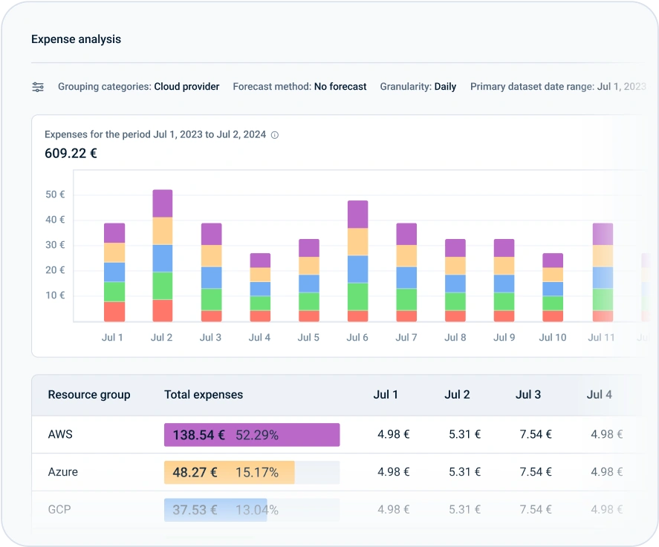Click the Jul 10 axis label
Image resolution: width=659 pixels, height=547 pixels.
(553, 338)
